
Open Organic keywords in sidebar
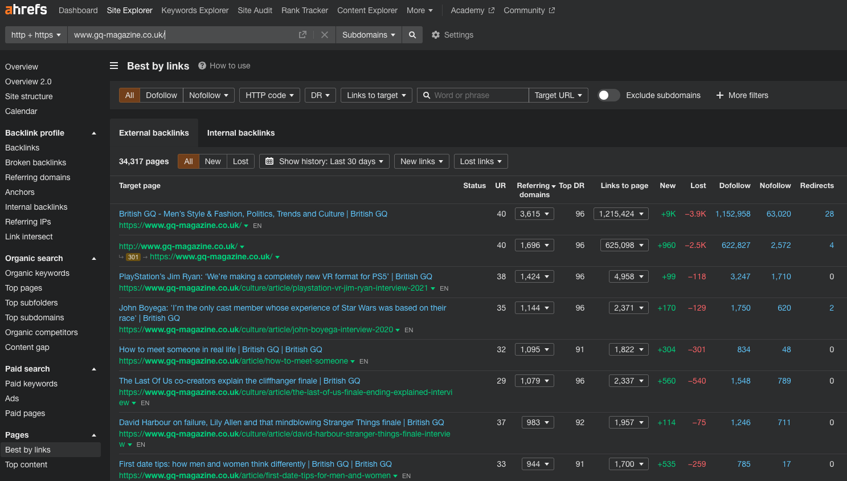point(37,273)
